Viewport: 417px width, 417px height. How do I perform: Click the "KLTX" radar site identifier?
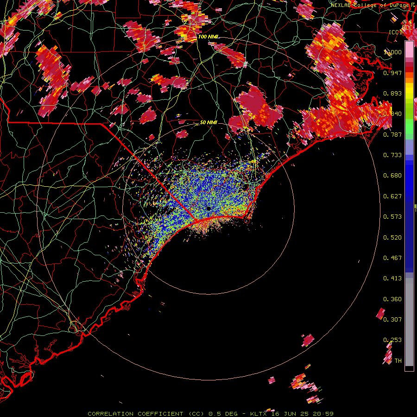click(x=259, y=414)
